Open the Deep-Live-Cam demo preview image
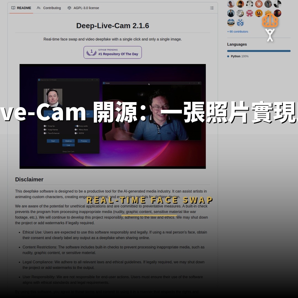The height and width of the screenshot is (298, 298). click(113, 116)
